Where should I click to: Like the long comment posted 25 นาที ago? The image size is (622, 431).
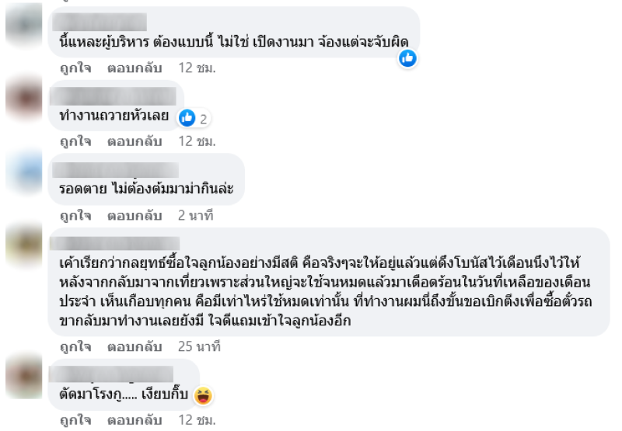[75, 346]
